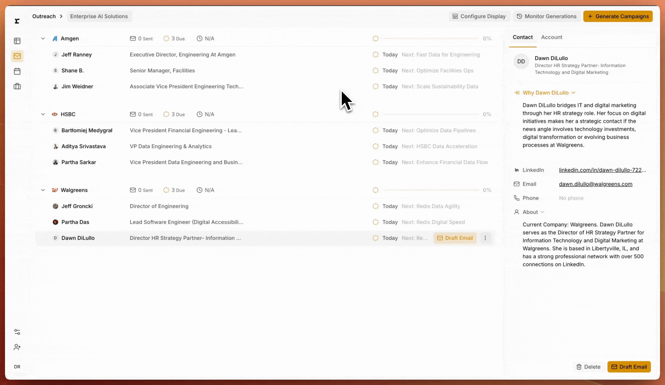The width and height of the screenshot is (665, 385).
Task: Toggle status circle for Aditya Srivastava
Action: (x=375, y=147)
